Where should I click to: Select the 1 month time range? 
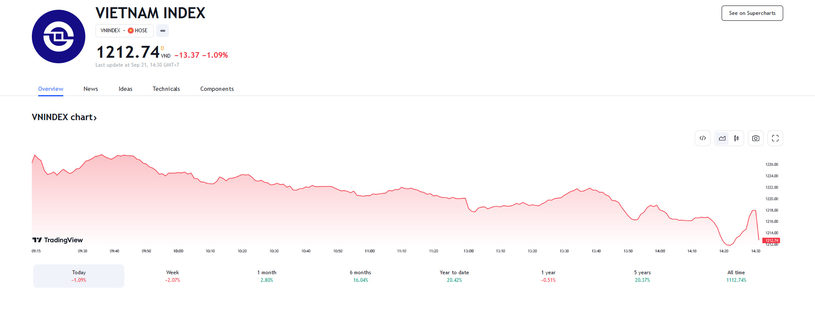point(267,276)
